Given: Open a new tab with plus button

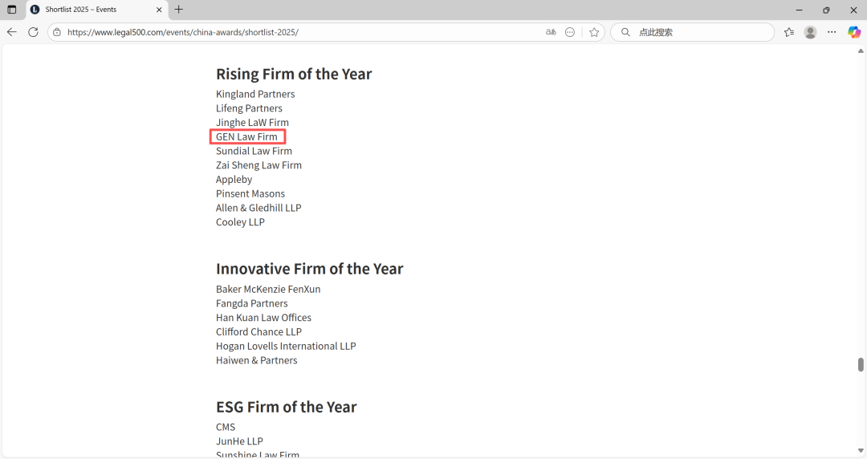Looking at the screenshot, I should click(179, 10).
